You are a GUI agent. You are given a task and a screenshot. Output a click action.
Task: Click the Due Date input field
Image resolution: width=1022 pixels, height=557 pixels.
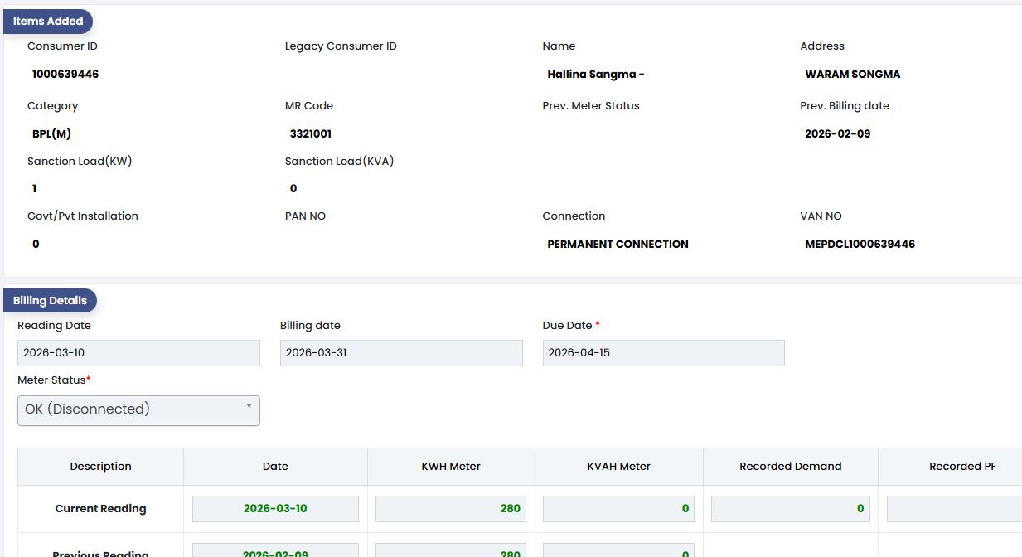663,353
